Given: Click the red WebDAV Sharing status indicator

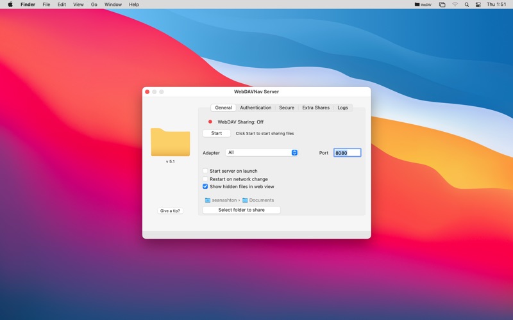Looking at the screenshot, I should point(210,122).
